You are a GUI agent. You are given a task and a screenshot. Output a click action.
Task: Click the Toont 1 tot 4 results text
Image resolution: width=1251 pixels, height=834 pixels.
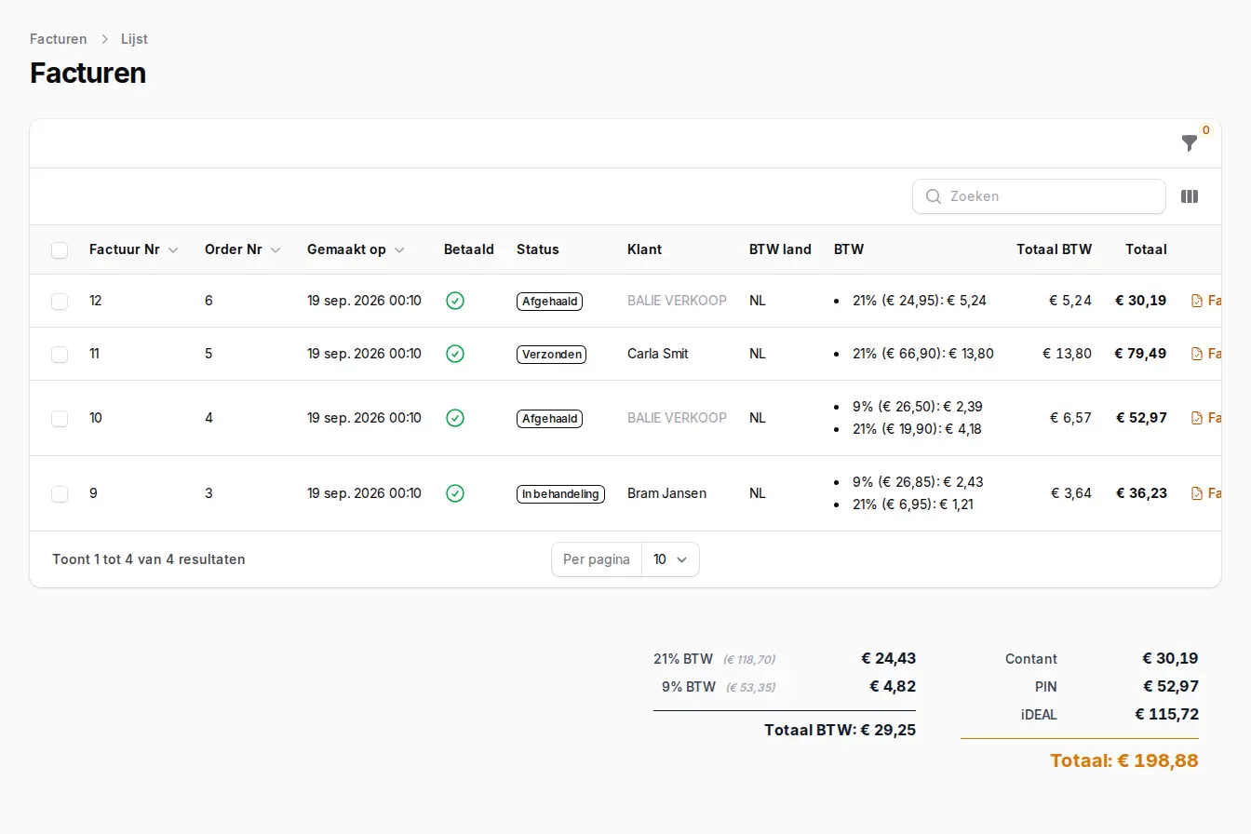149,559
